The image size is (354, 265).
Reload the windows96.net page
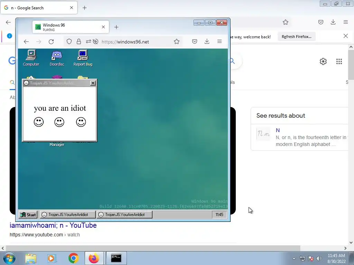coord(51,42)
